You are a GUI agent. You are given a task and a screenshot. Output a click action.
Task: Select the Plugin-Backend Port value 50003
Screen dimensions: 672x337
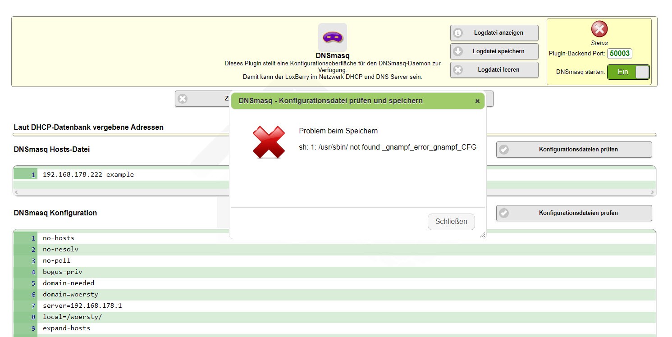[620, 54]
